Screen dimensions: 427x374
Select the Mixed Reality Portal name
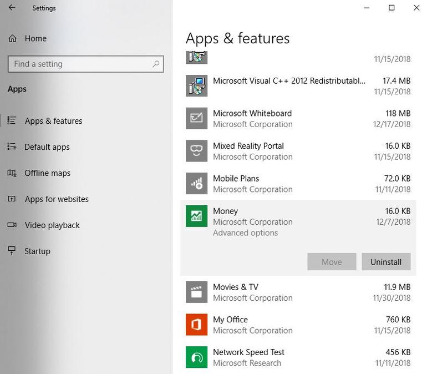pyautogui.click(x=248, y=146)
